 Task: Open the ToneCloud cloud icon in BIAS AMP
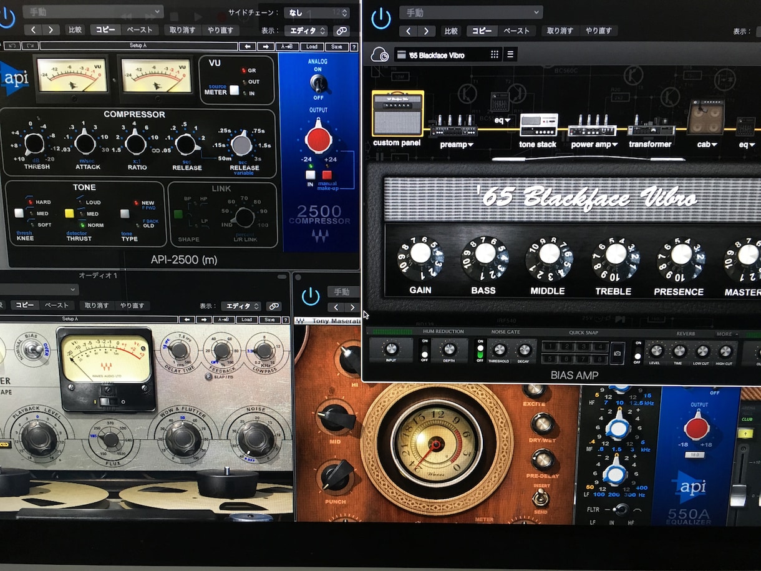[x=380, y=55]
